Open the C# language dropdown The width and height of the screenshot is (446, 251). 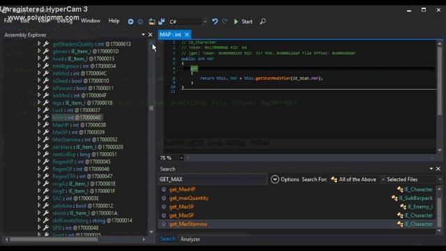(205, 22)
